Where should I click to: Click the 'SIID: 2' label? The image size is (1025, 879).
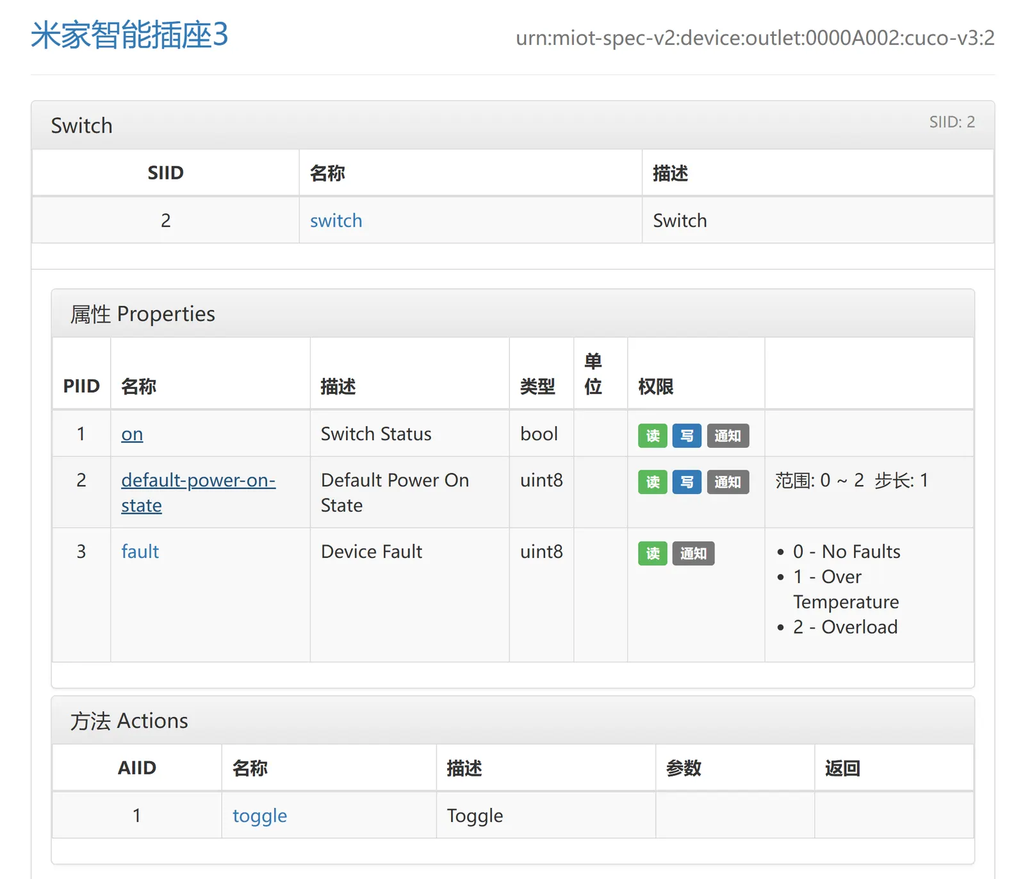coord(951,122)
